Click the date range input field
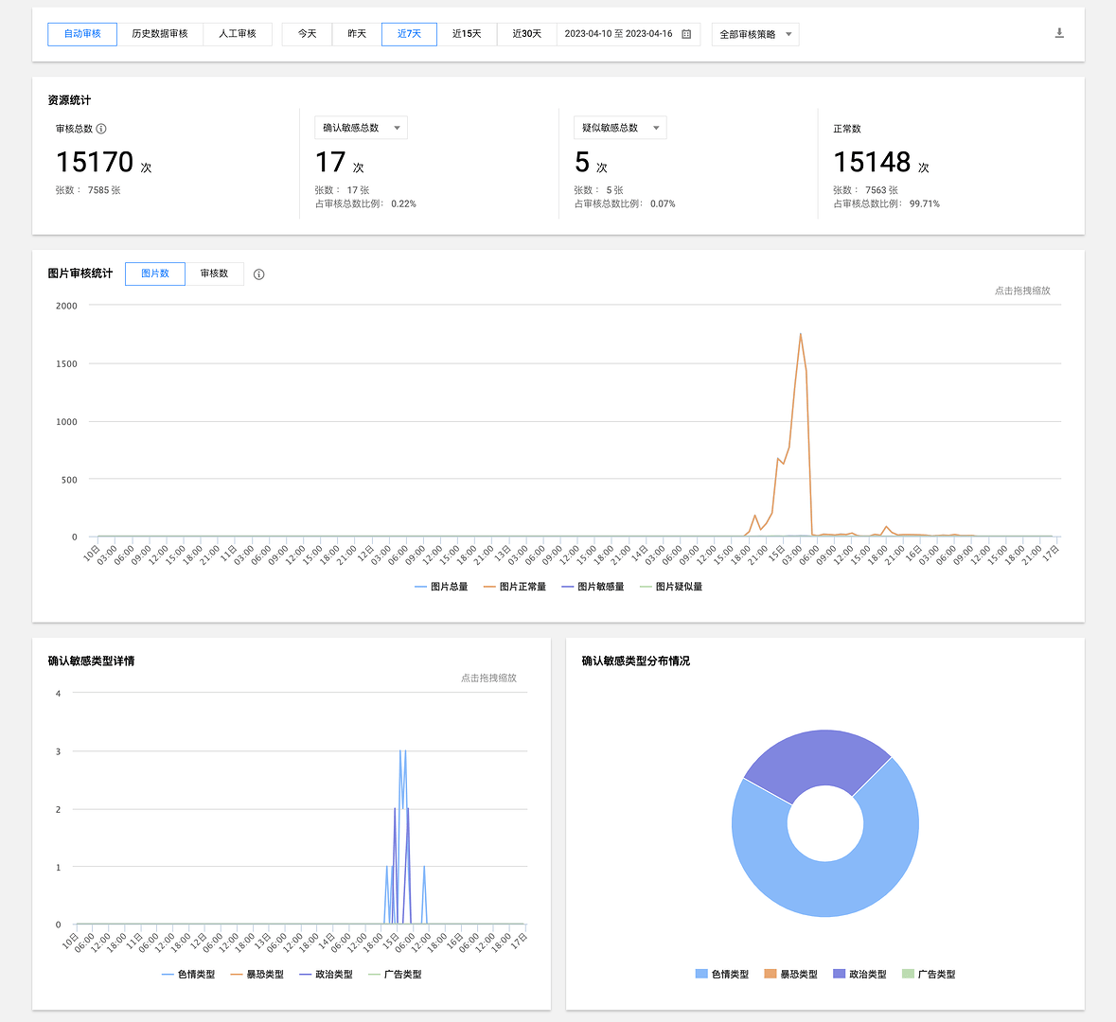 click(618, 34)
